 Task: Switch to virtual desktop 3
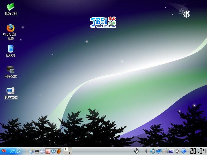click(x=66, y=153)
